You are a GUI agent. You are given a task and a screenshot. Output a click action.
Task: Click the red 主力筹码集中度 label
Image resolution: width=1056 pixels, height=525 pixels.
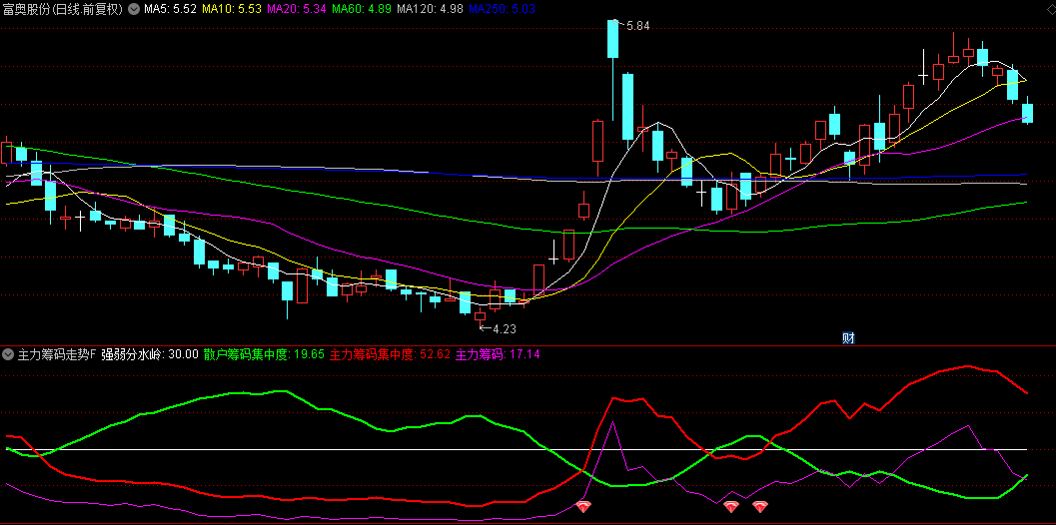(391, 354)
